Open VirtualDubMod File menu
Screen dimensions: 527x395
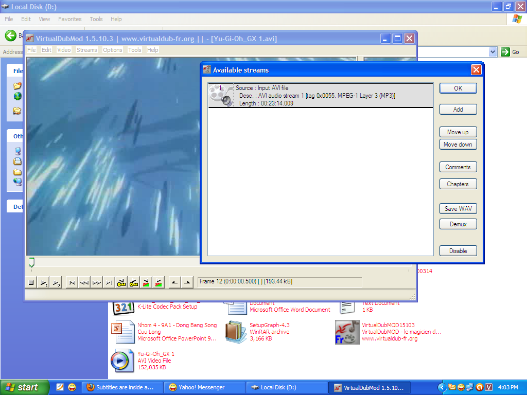point(31,50)
